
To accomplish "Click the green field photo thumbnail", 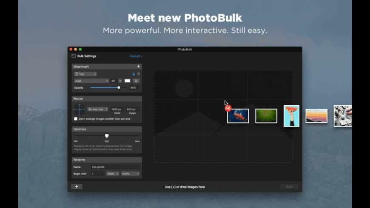I will (x=266, y=116).
